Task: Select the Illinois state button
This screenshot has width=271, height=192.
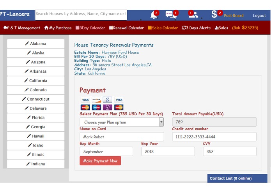Action: (x=35, y=154)
